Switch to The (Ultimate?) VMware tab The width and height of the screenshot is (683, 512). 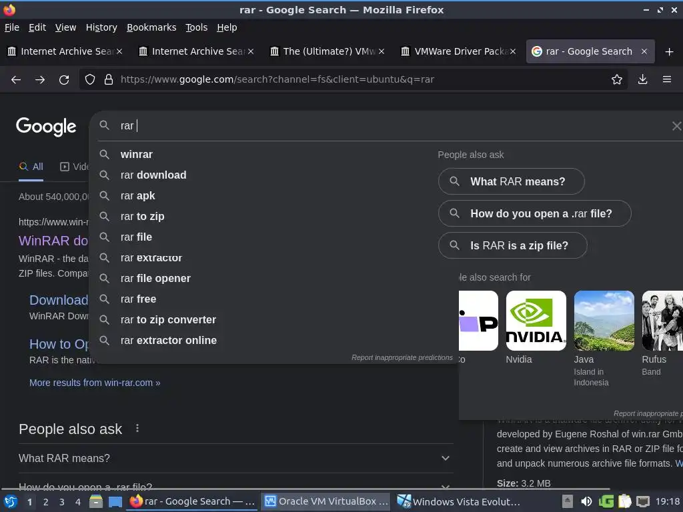[327, 51]
